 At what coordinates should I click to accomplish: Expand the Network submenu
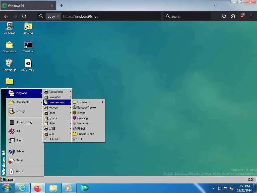[x=57, y=108]
